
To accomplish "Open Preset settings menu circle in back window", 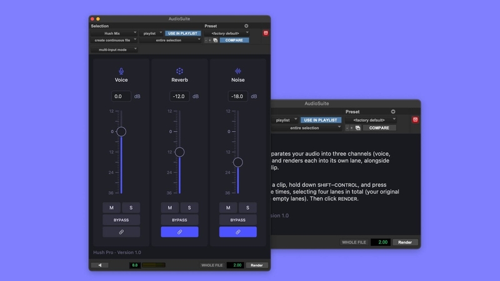I will click(393, 112).
